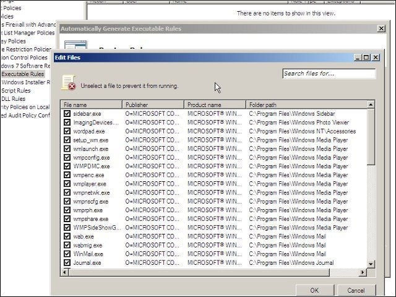This screenshot has width=396, height=297.
Task: Minimize the Edit Files window
Action: coord(358,58)
